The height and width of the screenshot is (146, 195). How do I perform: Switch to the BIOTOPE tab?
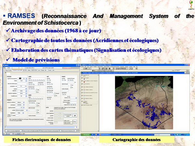click(x=25, y=70)
